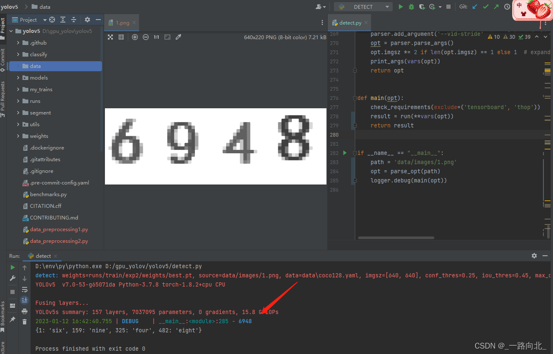553x354 pixels.
Task: Rerun the DETECT configuration with green play button
Action: (x=401, y=7)
